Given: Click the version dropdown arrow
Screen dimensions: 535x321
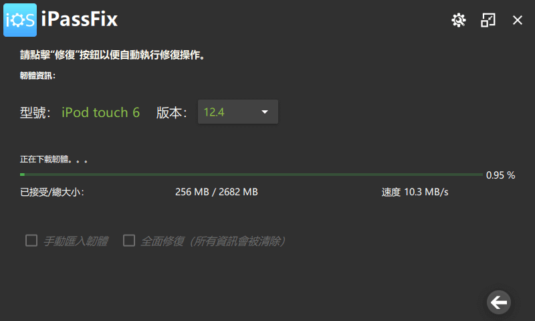Looking at the screenshot, I should tap(264, 112).
